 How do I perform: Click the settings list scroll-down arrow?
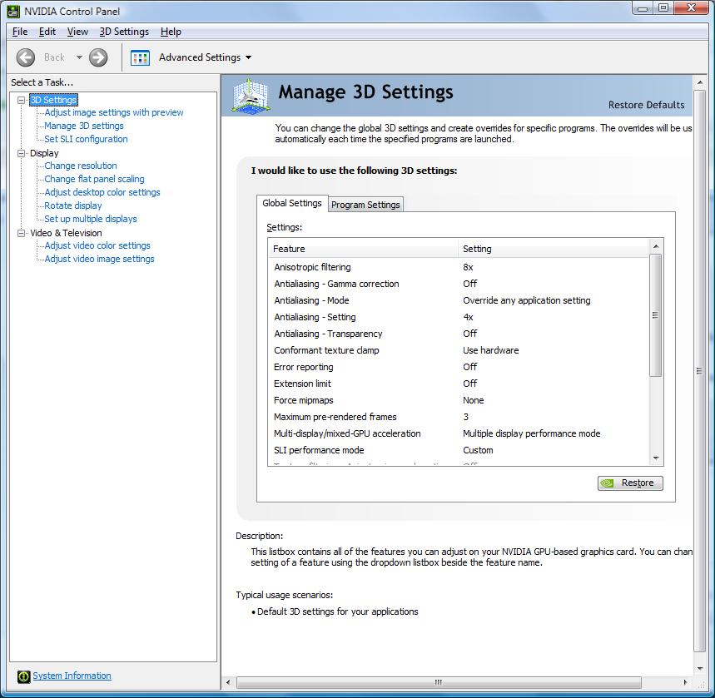pyautogui.click(x=656, y=458)
